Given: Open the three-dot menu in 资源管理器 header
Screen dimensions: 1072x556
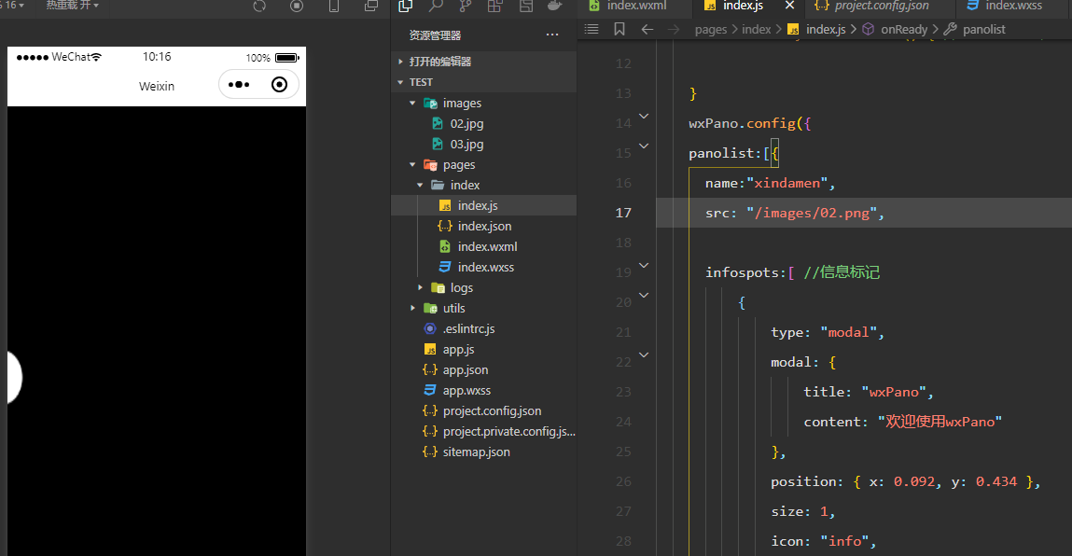Looking at the screenshot, I should point(552,35).
